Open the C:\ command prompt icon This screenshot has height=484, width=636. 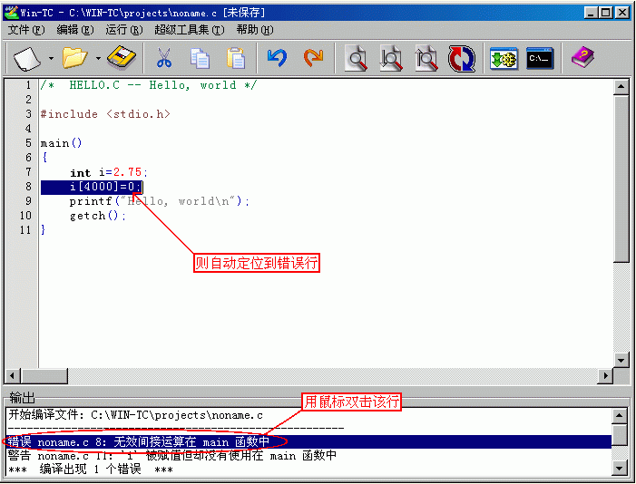[540, 58]
